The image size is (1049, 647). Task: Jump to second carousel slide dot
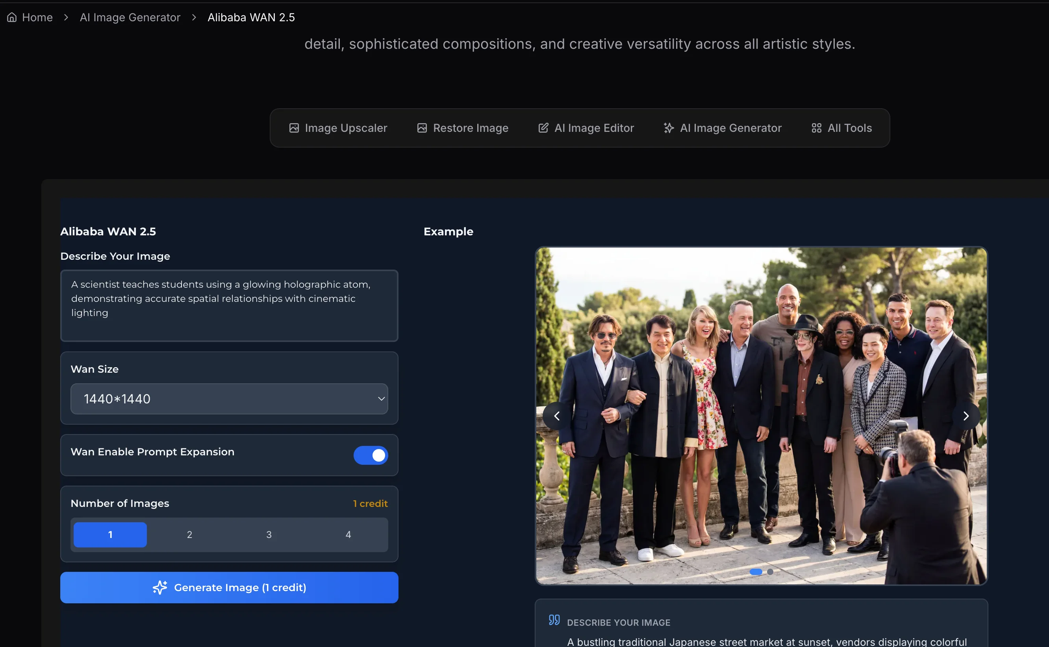tap(770, 572)
